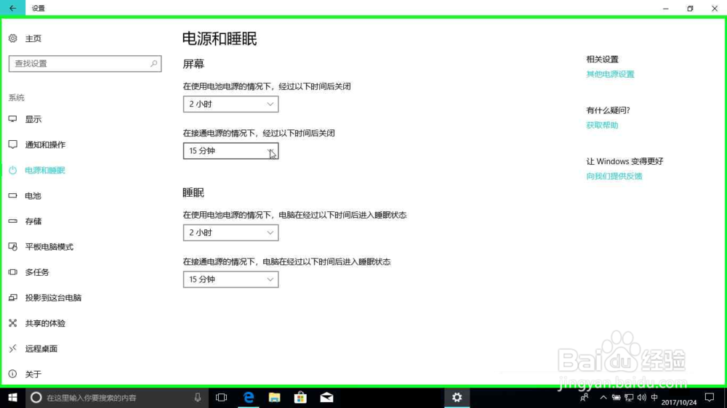The image size is (727, 408).
Task: Click the Projecting to this PC icon
Action: click(12, 298)
